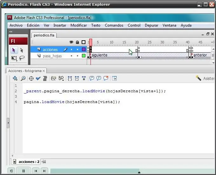Image resolution: width=216 pixels, height=175 pixels.
Task: Open Insertar menu
Action: 60,25
